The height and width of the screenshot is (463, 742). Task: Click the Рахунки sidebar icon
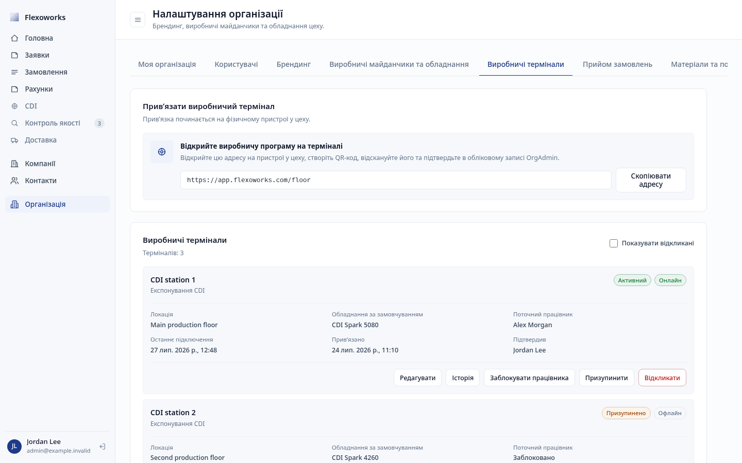point(14,89)
